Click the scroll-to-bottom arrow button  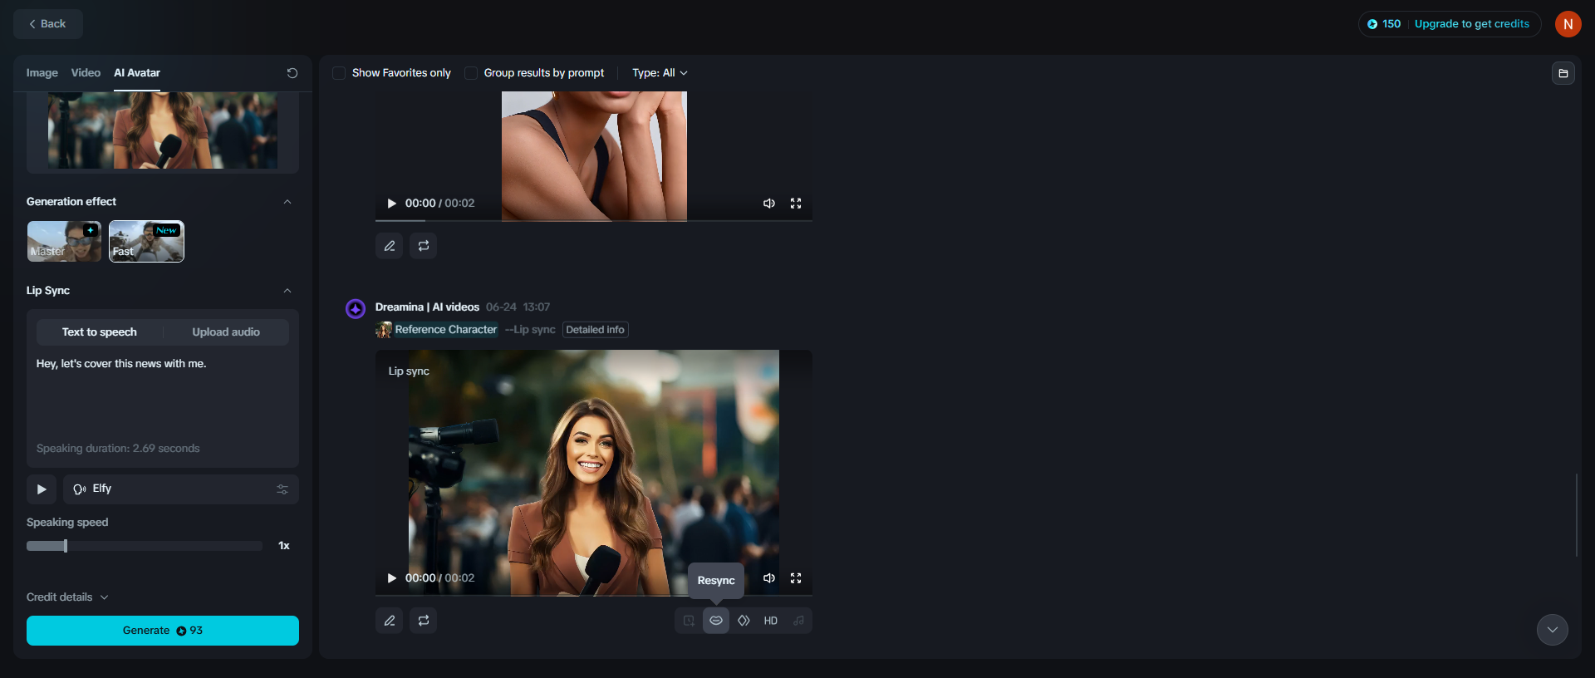click(1553, 630)
